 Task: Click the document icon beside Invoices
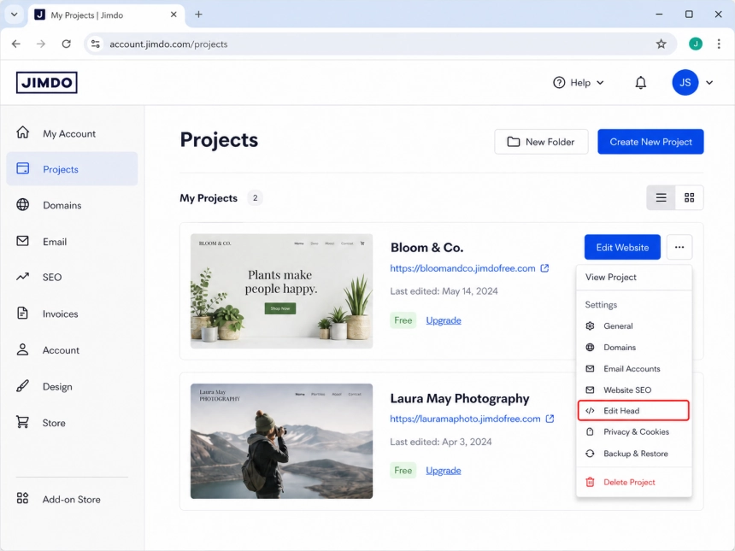click(x=22, y=313)
